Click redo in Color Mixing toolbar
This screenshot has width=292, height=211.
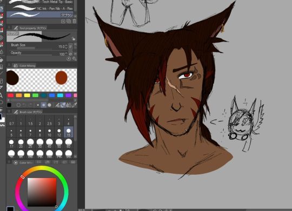tap(30, 105)
